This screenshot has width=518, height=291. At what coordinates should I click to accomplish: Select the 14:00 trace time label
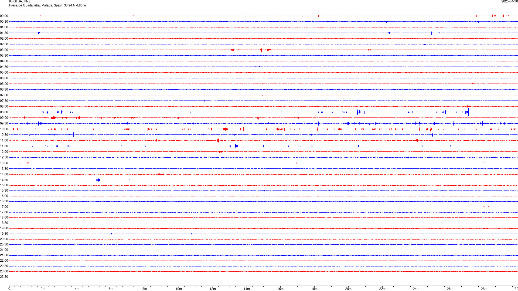(x=4, y=174)
